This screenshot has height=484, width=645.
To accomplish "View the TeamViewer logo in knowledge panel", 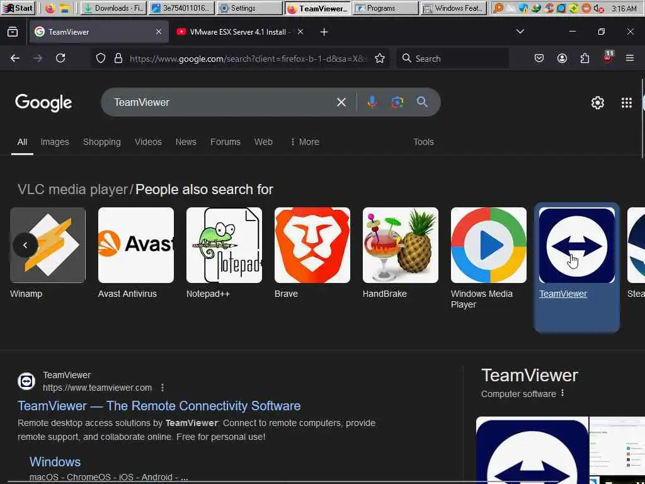I will coord(532,450).
